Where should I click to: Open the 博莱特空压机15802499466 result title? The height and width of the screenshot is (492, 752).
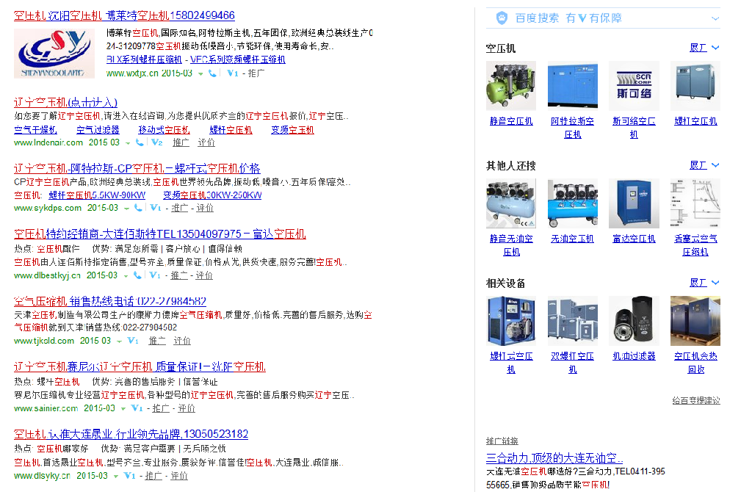pyautogui.click(x=124, y=15)
